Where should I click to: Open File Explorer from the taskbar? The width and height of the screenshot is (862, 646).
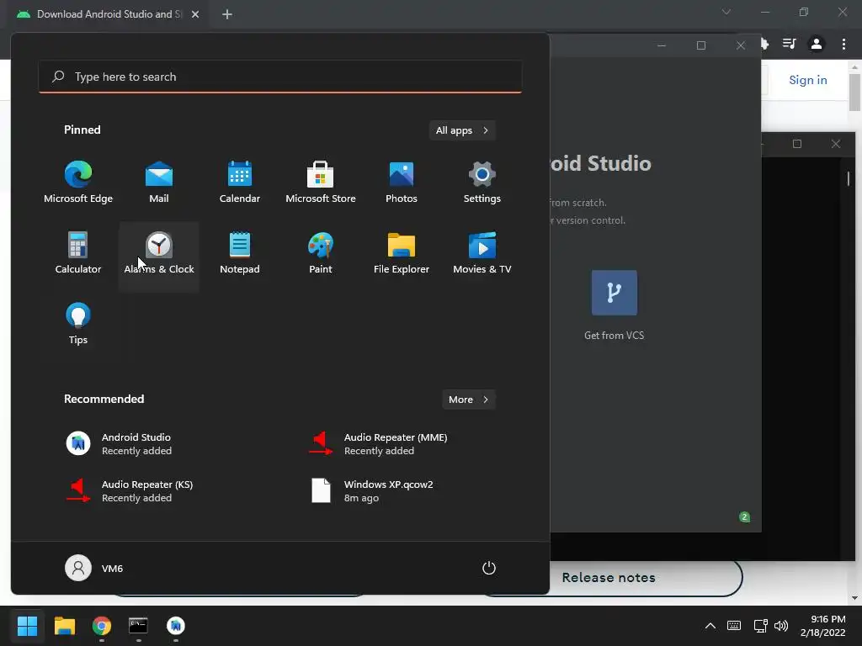(64, 626)
